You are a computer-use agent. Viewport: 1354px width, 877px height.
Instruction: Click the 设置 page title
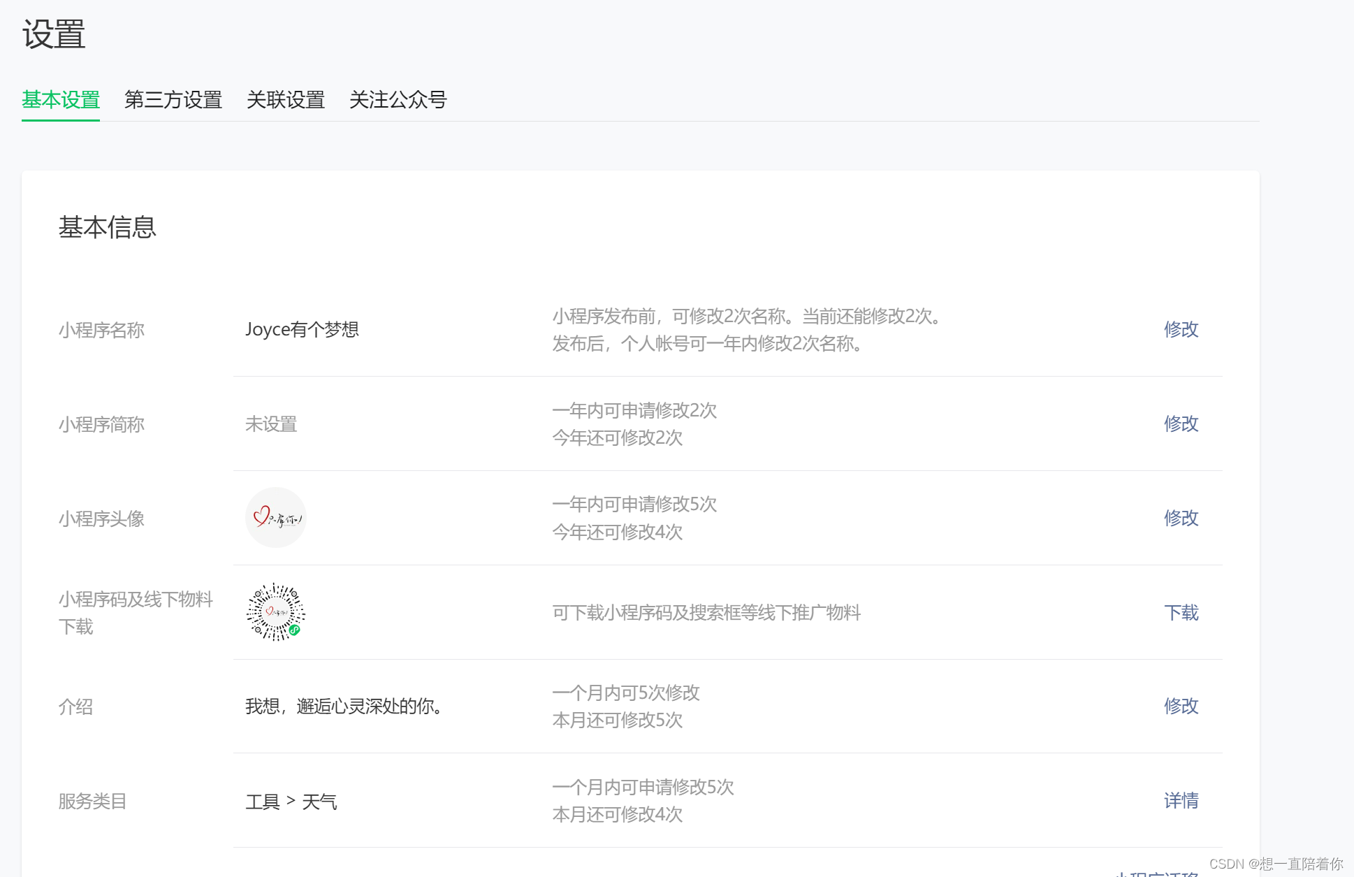click(x=54, y=34)
